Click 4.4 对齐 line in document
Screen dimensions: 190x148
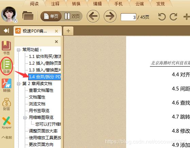click(x=181, y=75)
